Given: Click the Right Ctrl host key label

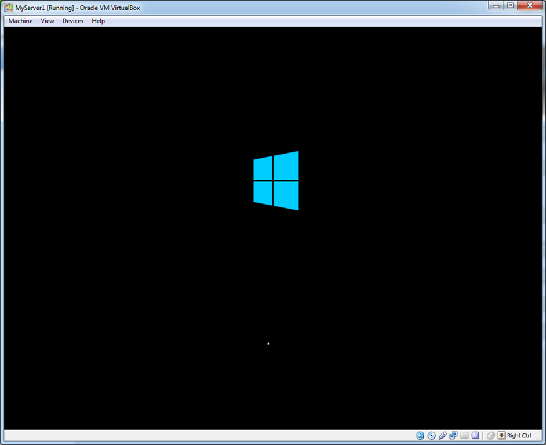Looking at the screenshot, I should (519, 435).
